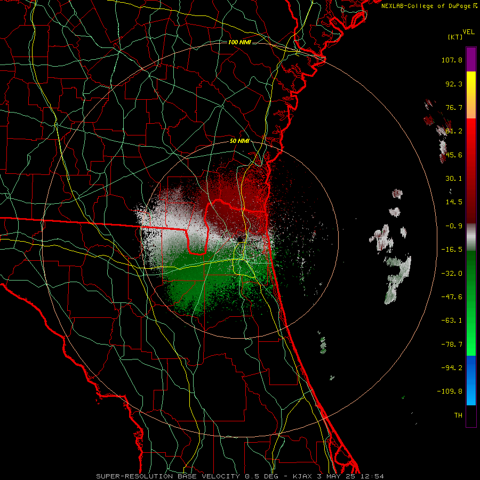Pick the purple segment of velocity color bar
The image size is (480, 480).
pos(471,59)
